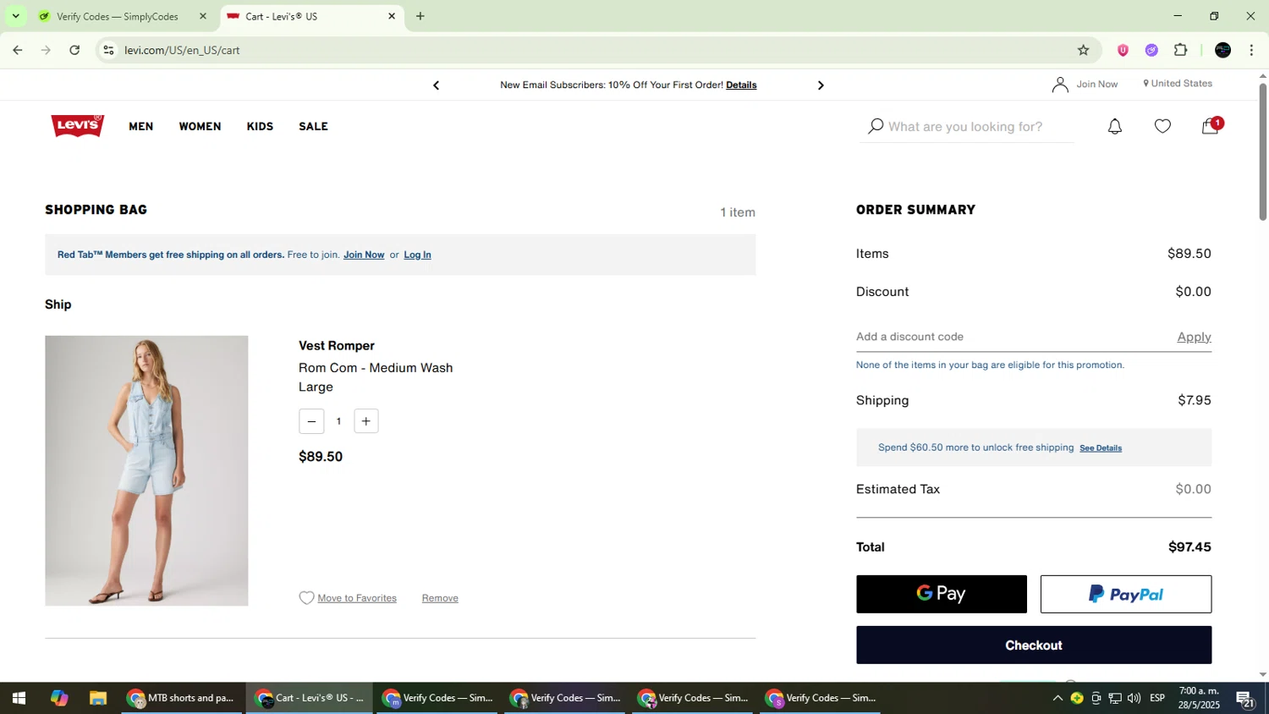Click See Details for free shipping
Screen dimensions: 1269x714
[x=1101, y=448]
